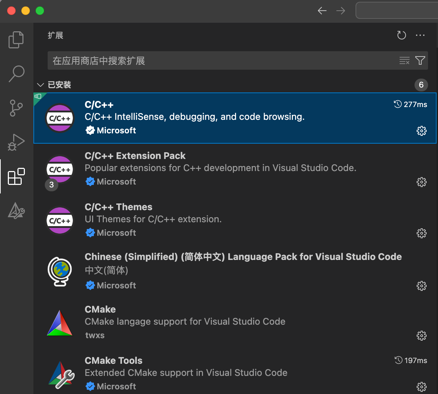Clear the extension search filters
The height and width of the screenshot is (394, 438).
(x=404, y=60)
